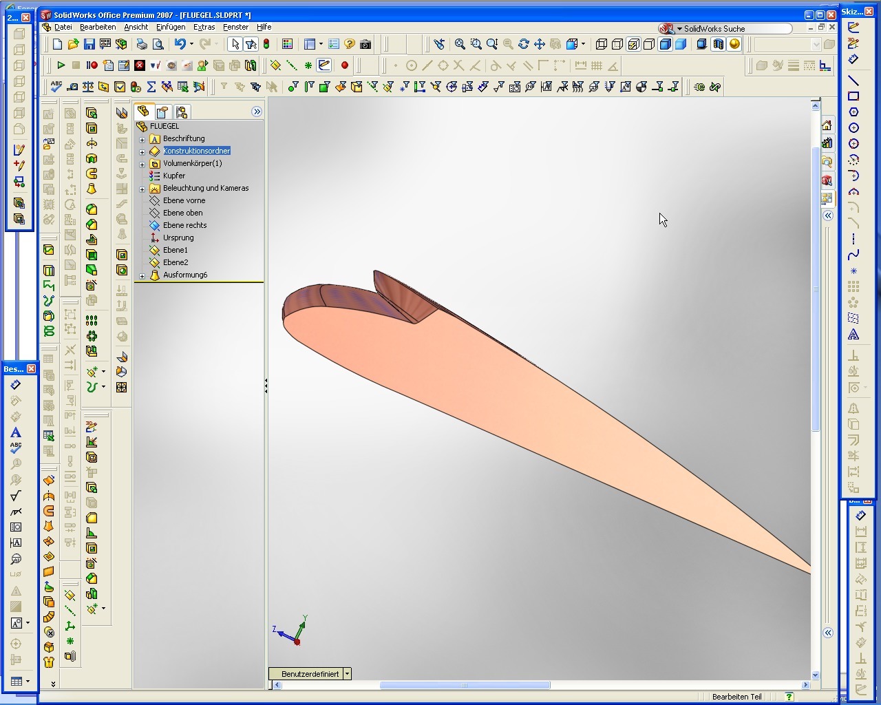Click the golden sphere RealView icon
The width and height of the screenshot is (881, 705).
[x=734, y=44]
